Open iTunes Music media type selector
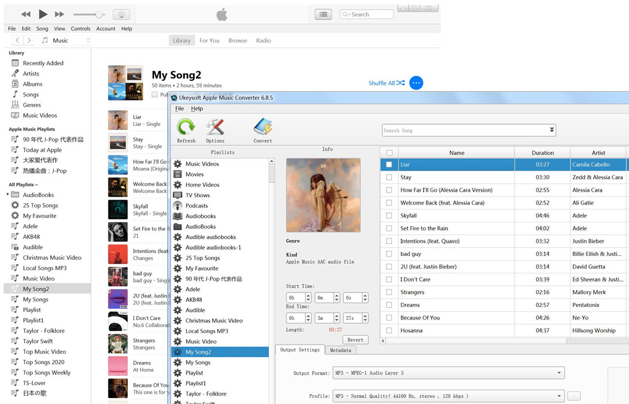 tap(65, 40)
